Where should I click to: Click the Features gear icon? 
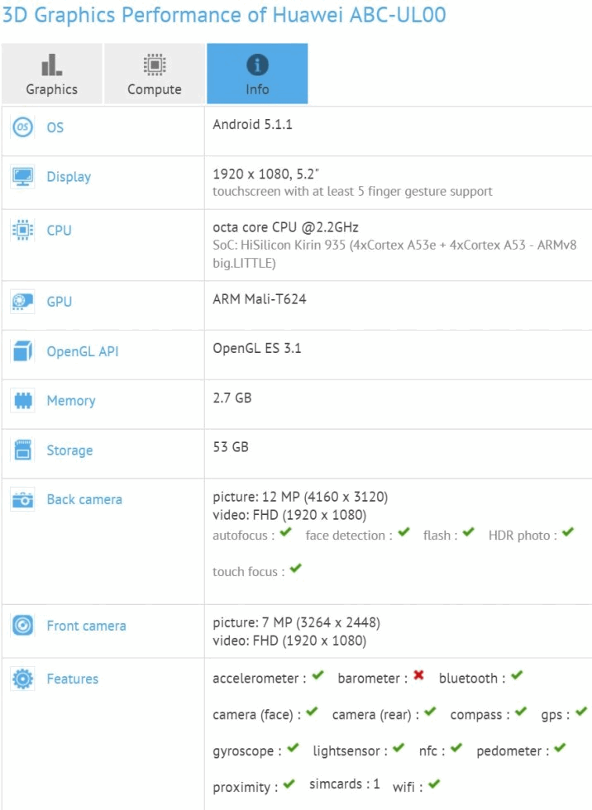(22, 679)
